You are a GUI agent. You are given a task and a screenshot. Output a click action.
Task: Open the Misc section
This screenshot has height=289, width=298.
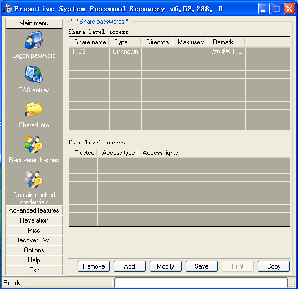click(x=34, y=230)
